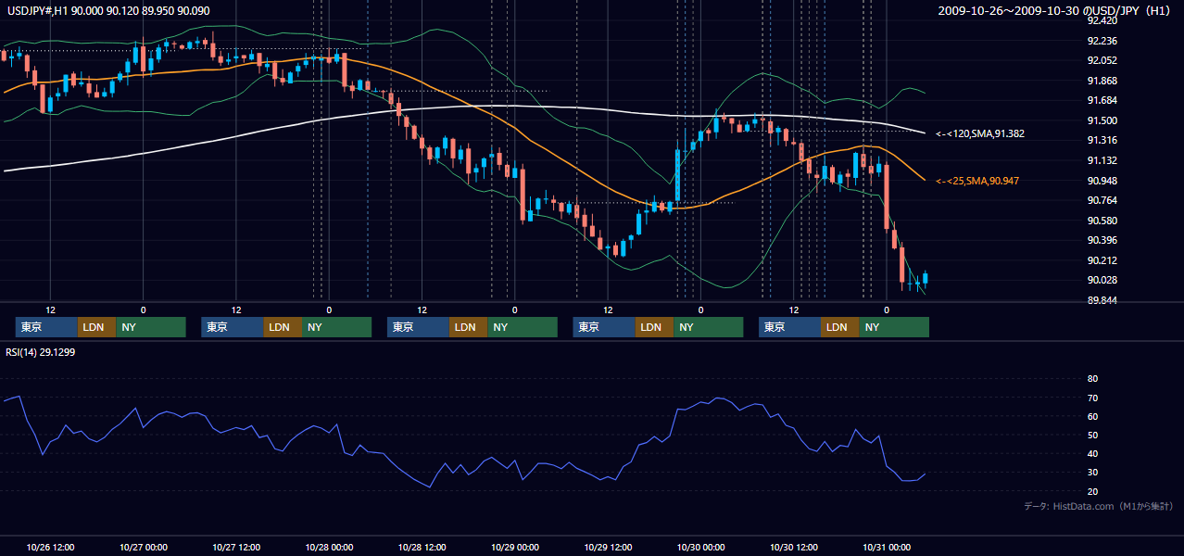The width and height of the screenshot is (1184, 556).
Task: Click the 10/28 12:00 date label
Action: coord(422,547)
